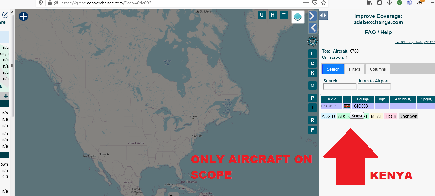Screen dimensions: 435x196
Task: Sort by the Type column
Action: (382, 99)
